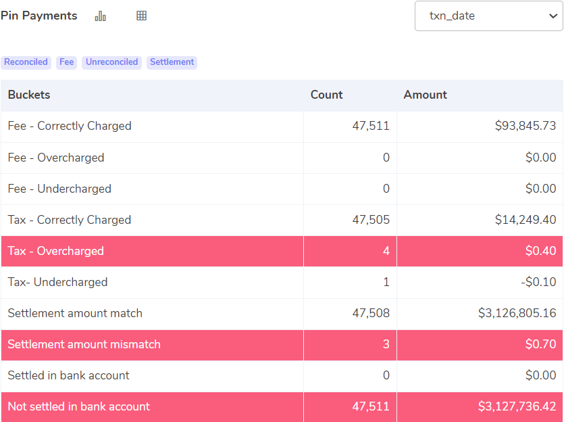Open the txn_date dropdown
The height and width of the screenshot is (422, 566).
[489, 16]
